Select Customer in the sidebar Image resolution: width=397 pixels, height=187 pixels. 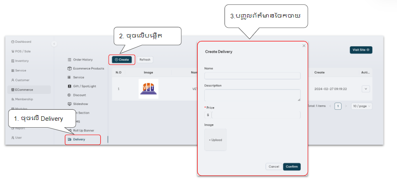click(x=22, y=80)
